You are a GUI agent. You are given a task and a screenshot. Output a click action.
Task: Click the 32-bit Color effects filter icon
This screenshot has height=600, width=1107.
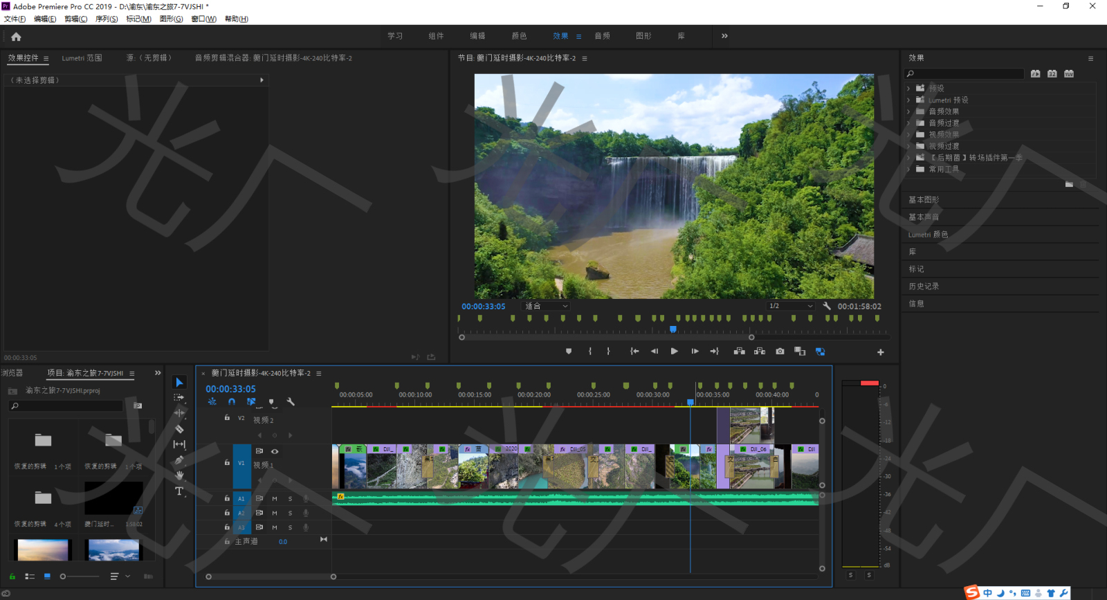point(1052,74)
